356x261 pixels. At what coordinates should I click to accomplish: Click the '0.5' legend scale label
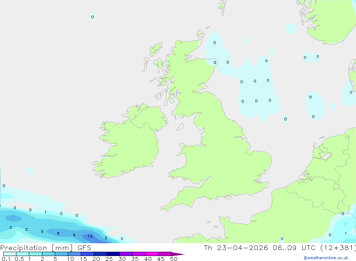point(19,259)
